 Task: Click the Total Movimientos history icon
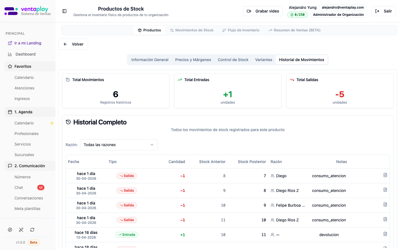click(68, 80)
